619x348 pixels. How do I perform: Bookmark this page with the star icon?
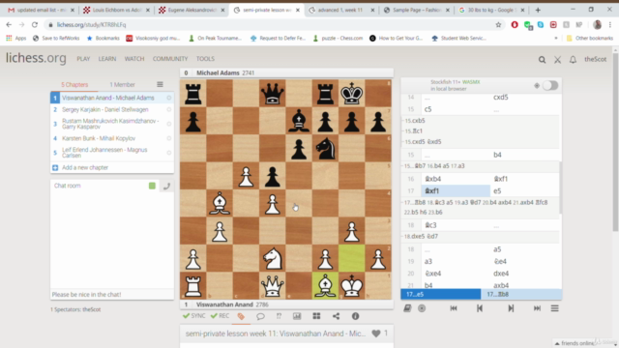pos(498,25)
